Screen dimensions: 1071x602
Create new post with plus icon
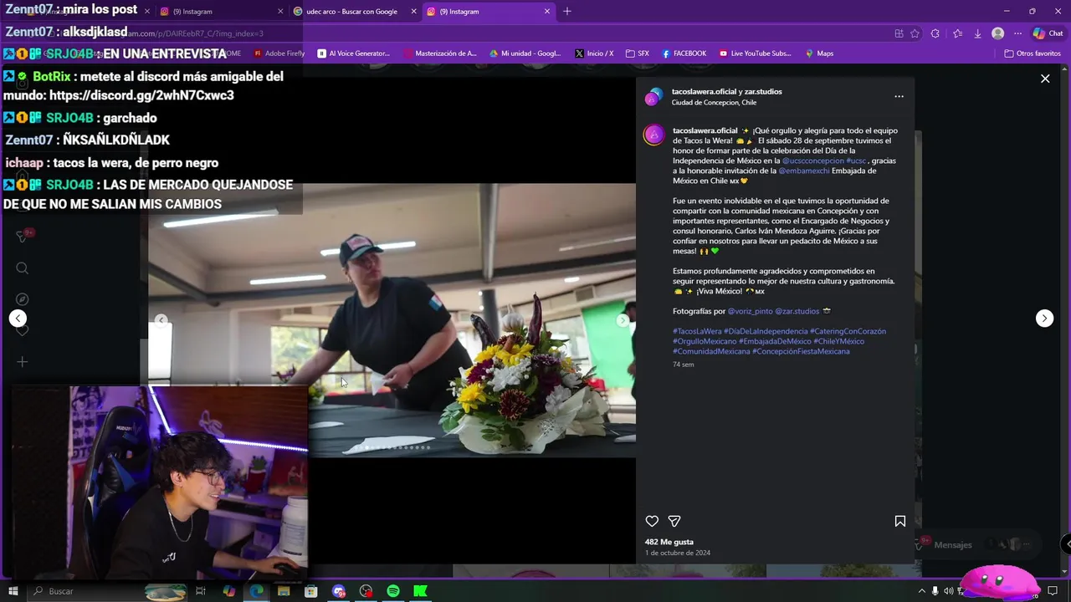[x=23, y=361]
